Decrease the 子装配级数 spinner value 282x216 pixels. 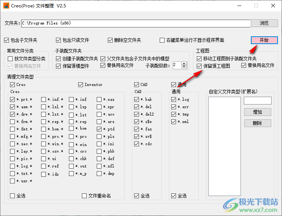click(184, 67)
